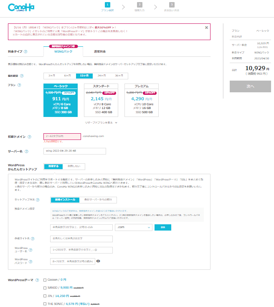Open help icon next to 料金タイプ
This screenshot has width=274, height=307.
coord(25,51)
